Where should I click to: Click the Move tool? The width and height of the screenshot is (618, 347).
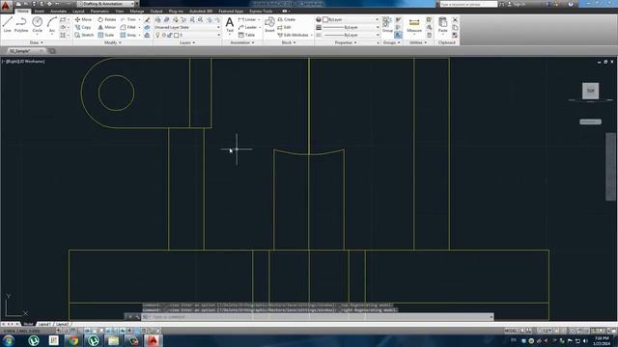[x=84, y=19]
